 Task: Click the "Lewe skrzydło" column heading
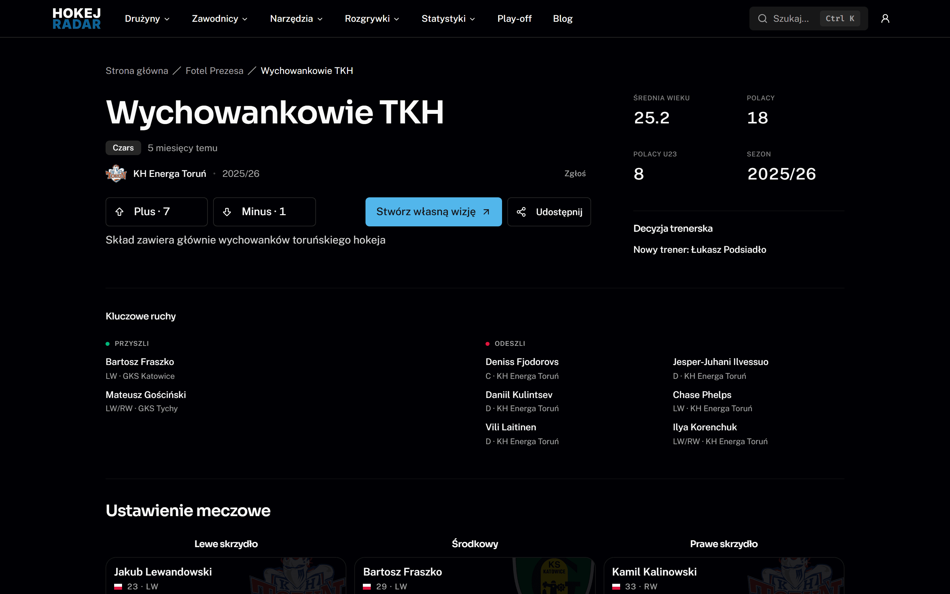tap(226, 544)
